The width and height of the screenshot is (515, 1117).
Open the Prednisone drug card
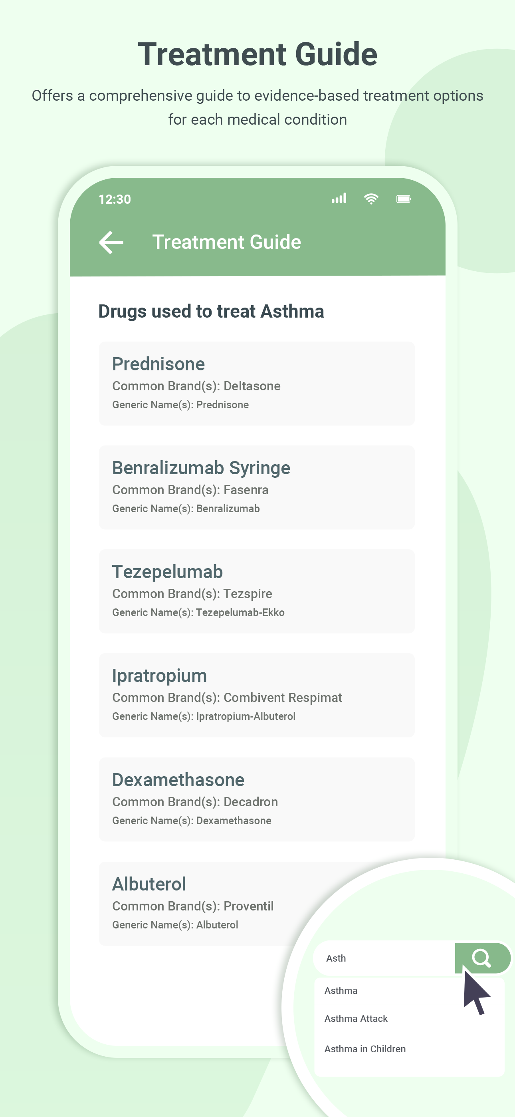click(257, 383)
